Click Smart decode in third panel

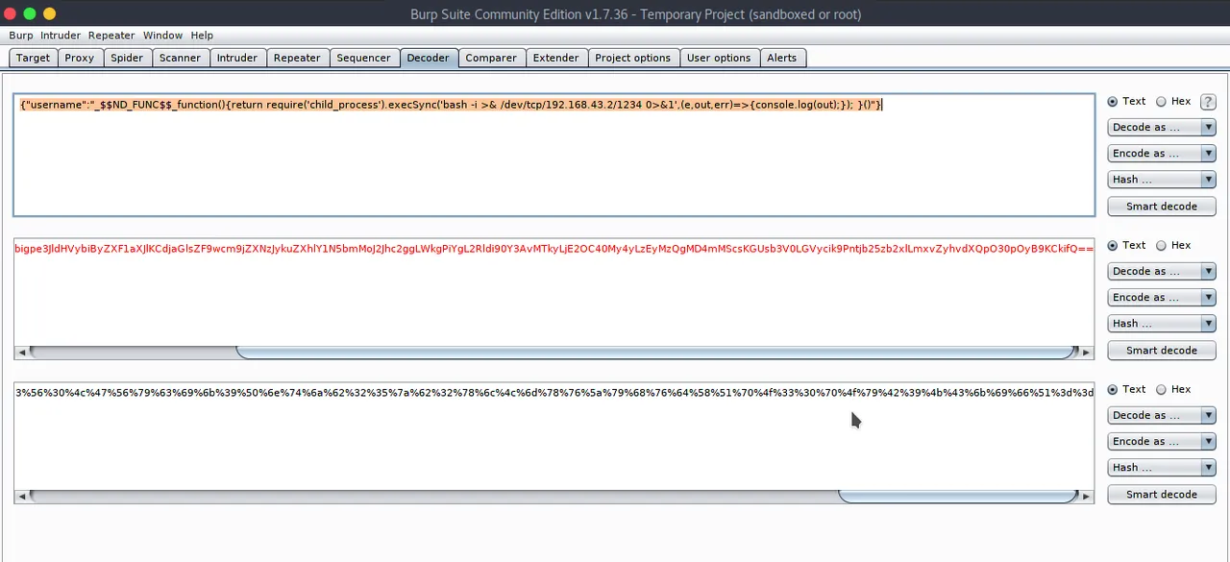pyautogui.click(x=1162, y=494)
